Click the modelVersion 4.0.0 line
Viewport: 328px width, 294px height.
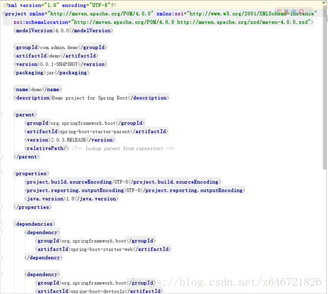pyautogui.click(x=63, y=31)
